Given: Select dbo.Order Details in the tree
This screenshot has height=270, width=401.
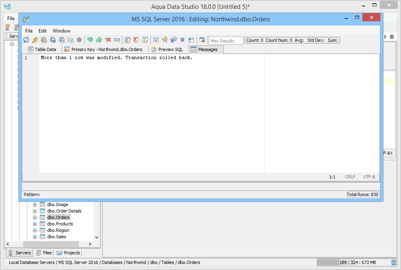Looking at the screenshot, I should [x=64, y=211].
